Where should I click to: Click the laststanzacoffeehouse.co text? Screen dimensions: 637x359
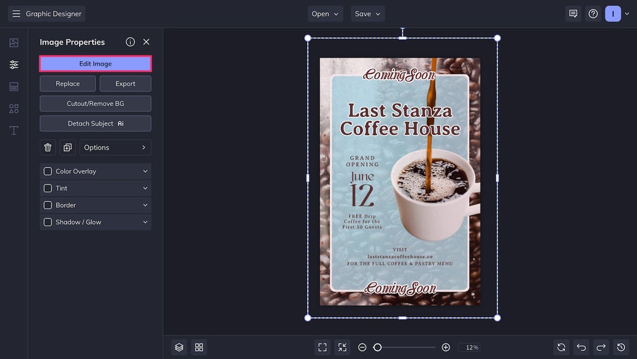click(399, 256)
